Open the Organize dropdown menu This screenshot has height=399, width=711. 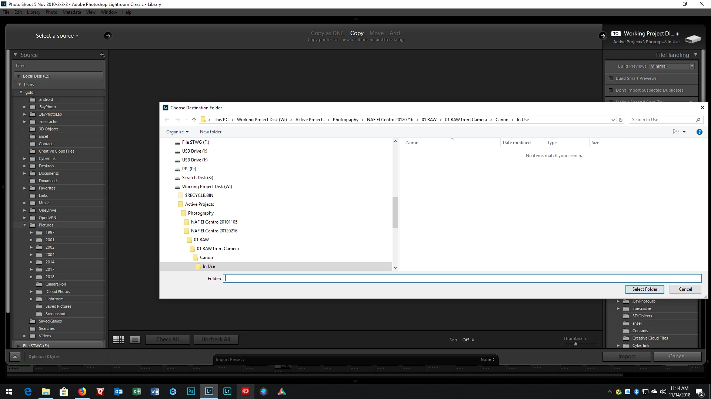point(177,132)
